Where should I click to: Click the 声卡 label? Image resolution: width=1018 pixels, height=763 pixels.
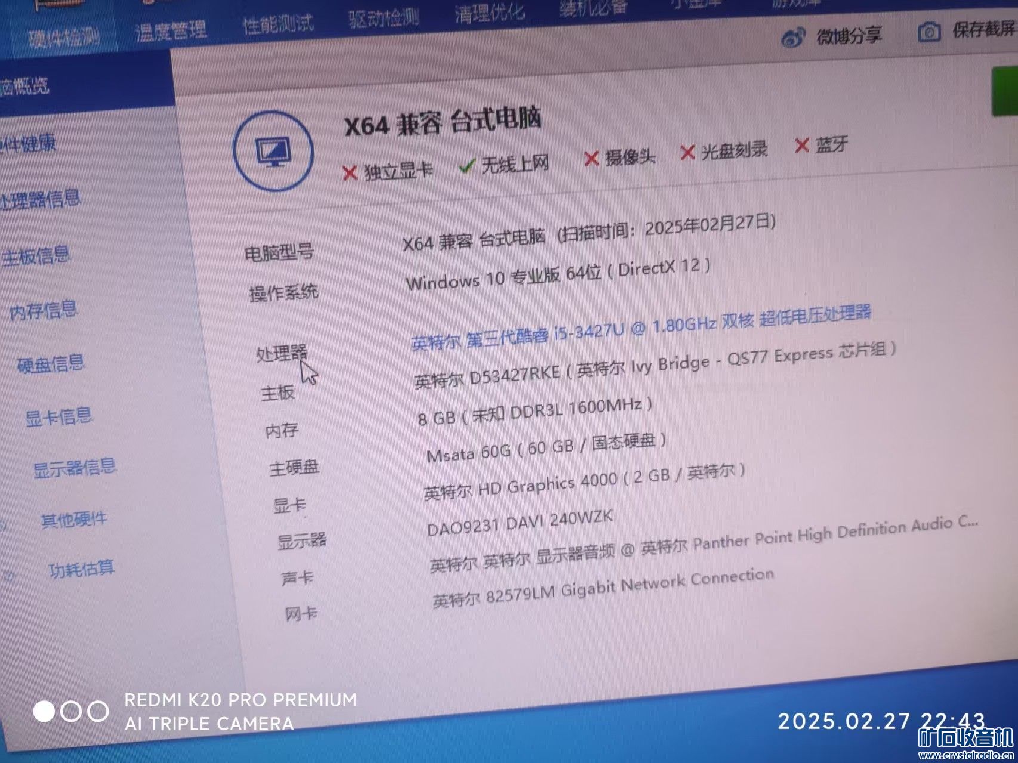tap(297, 577)
